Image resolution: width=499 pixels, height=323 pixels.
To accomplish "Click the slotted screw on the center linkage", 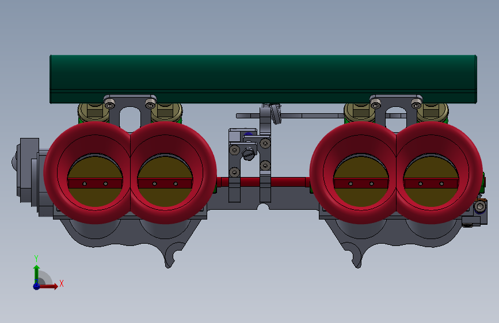I will (x=249, y=155).
